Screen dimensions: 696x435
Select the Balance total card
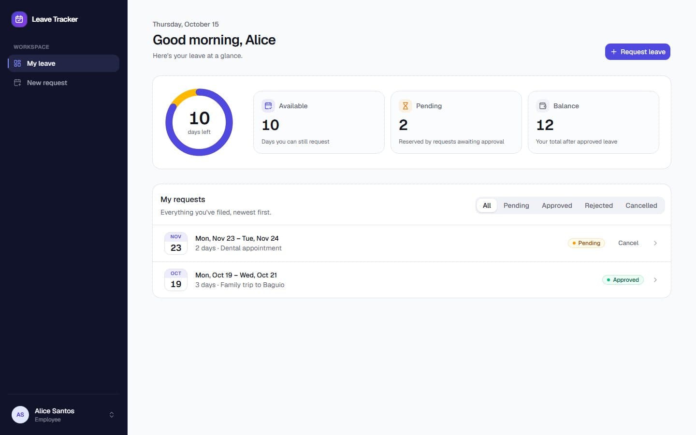pyautogui.click(x=594, y=122)
